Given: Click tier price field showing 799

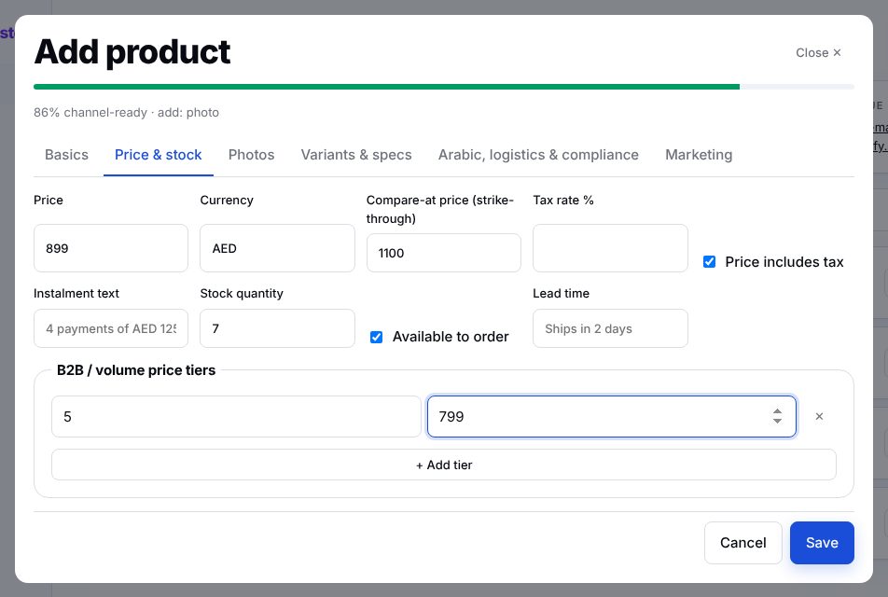Looking at the screenshot, I should pyautogui.click(x=612, y=416).
